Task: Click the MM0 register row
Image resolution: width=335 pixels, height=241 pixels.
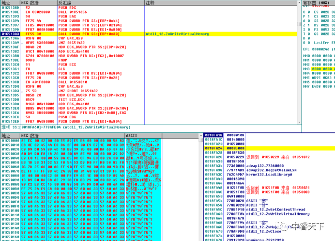Action: pos(319,56)
